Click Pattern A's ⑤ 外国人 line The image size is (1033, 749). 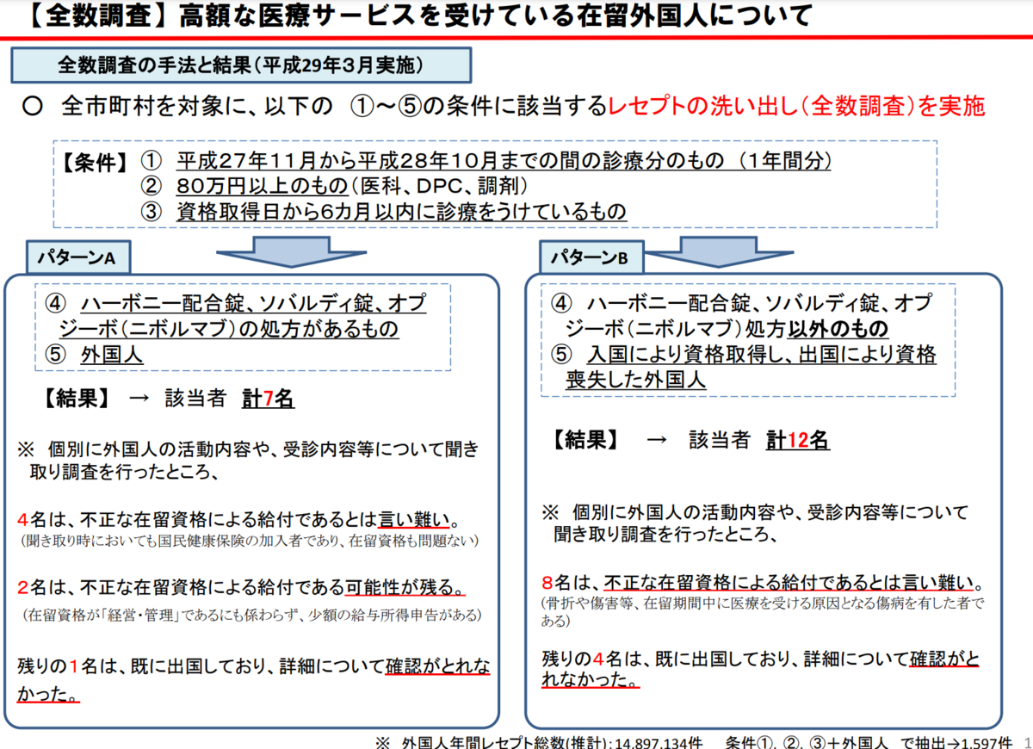click(95, 355)
